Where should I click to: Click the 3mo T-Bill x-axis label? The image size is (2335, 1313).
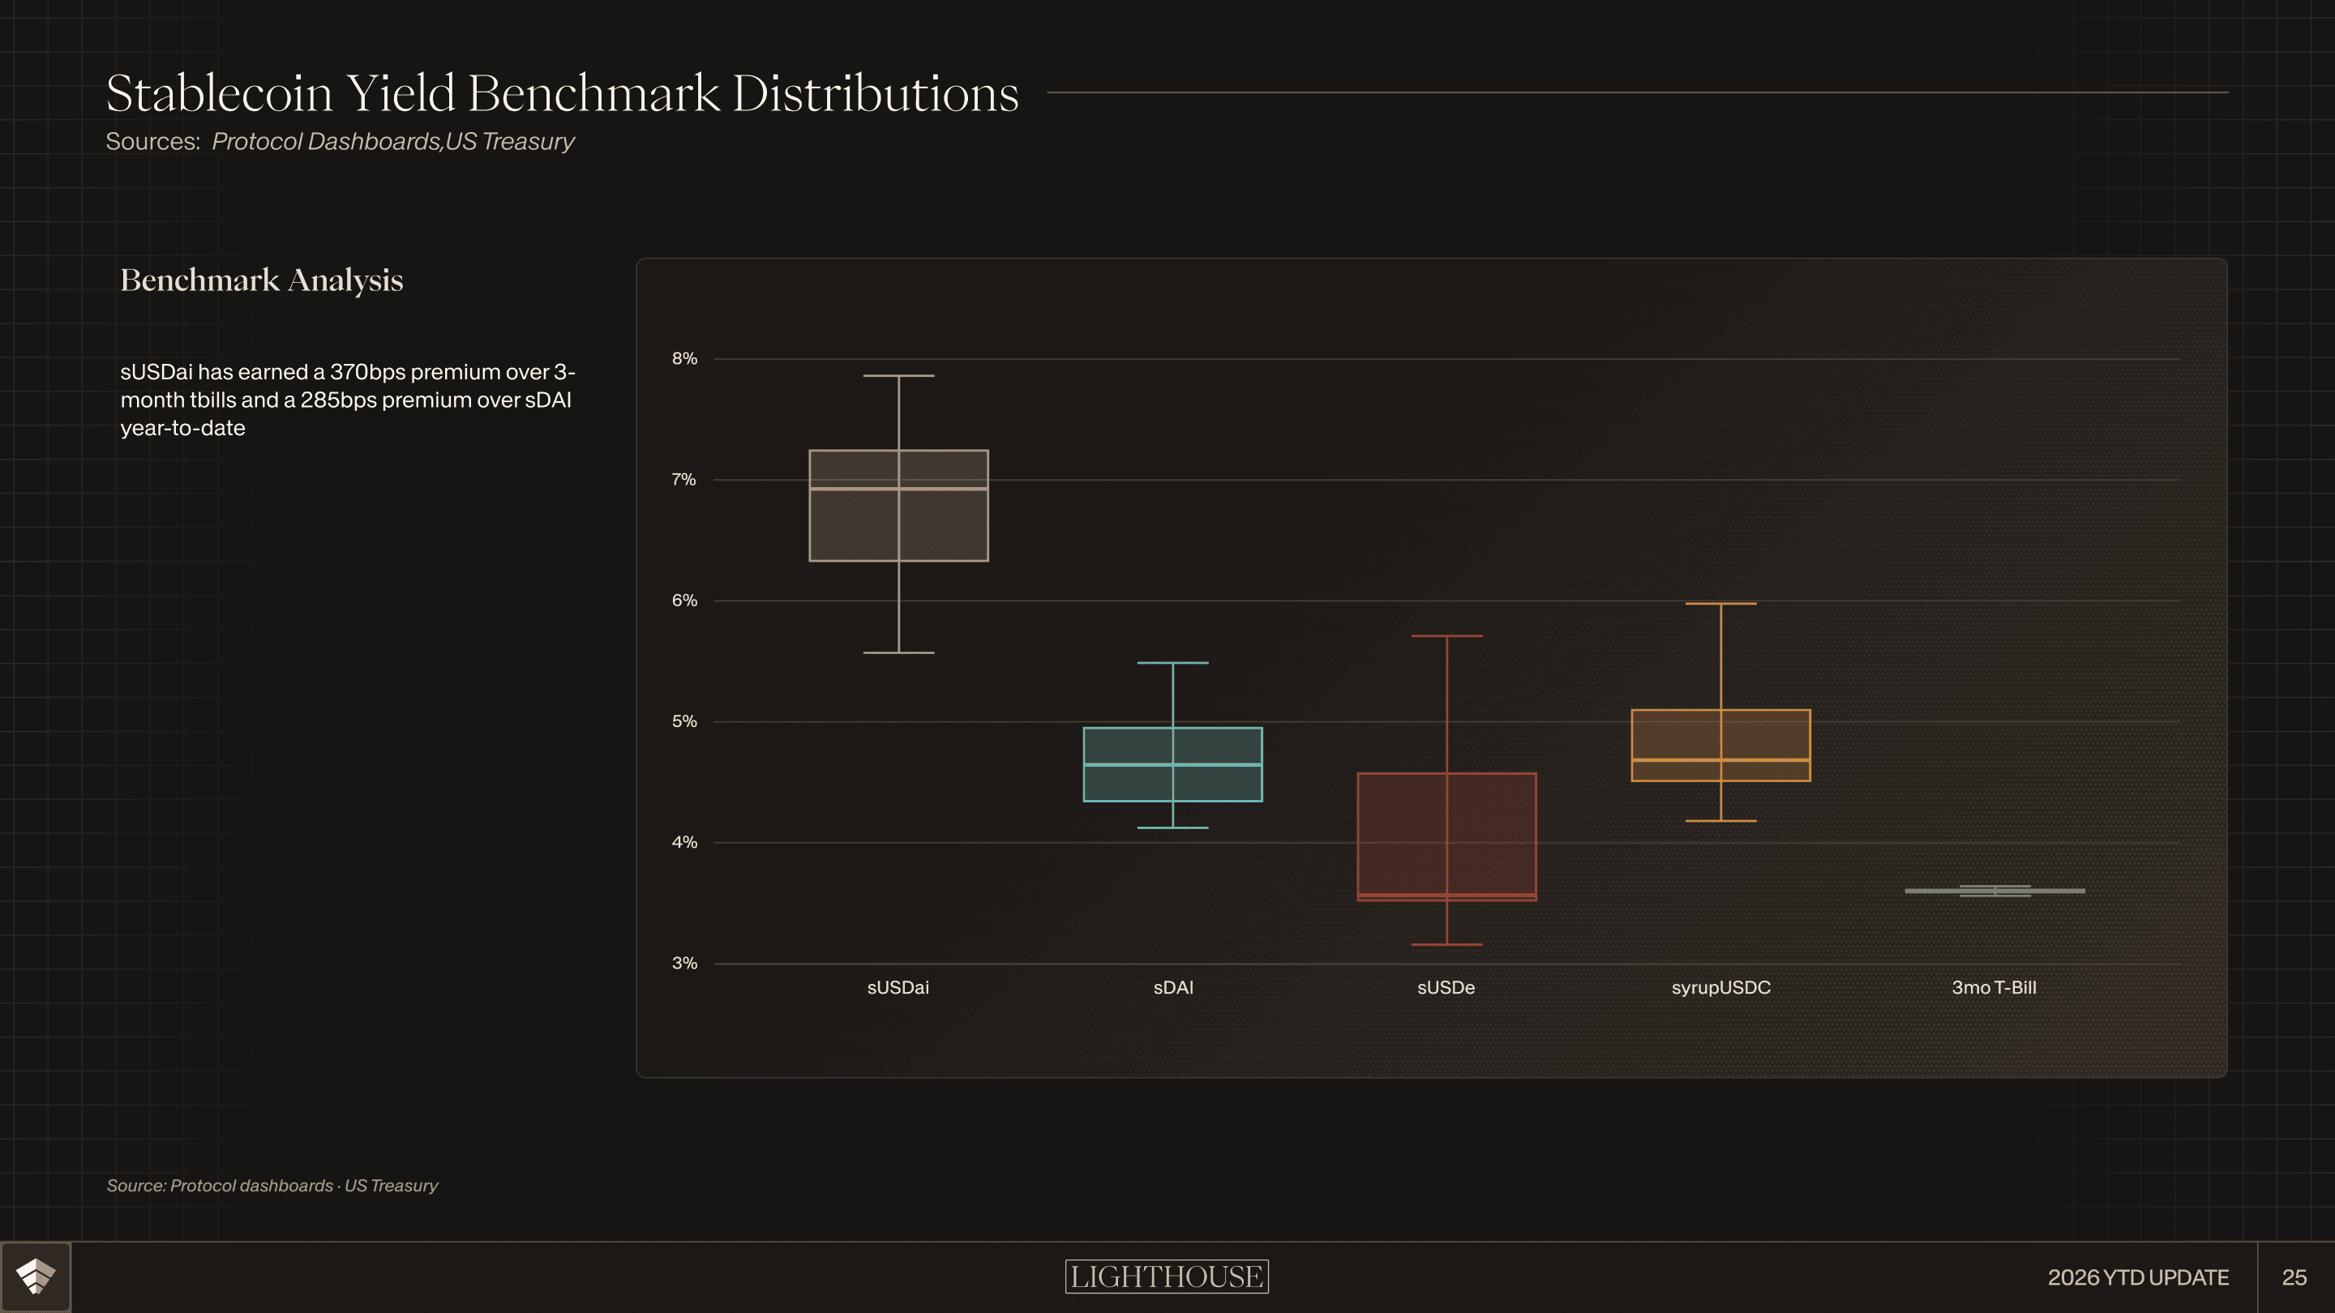[x=1994, y=988]
